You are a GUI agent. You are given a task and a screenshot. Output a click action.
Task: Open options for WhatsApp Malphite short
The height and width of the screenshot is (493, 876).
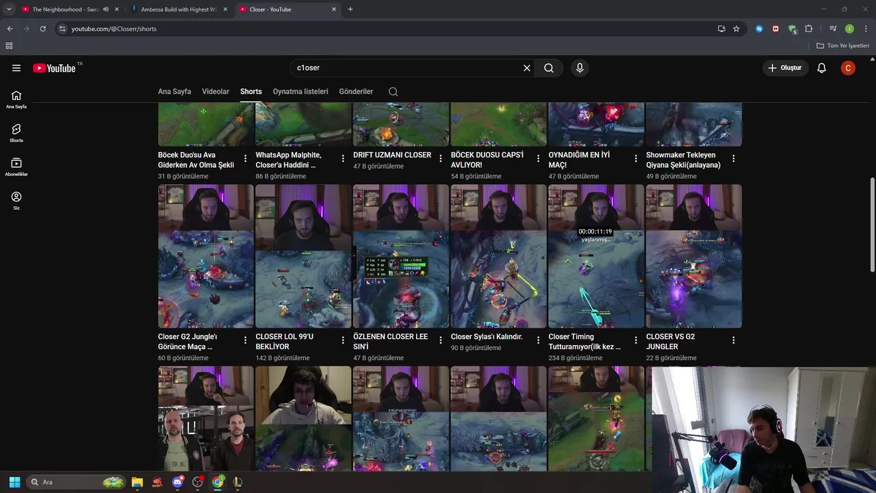coord(343,159)
